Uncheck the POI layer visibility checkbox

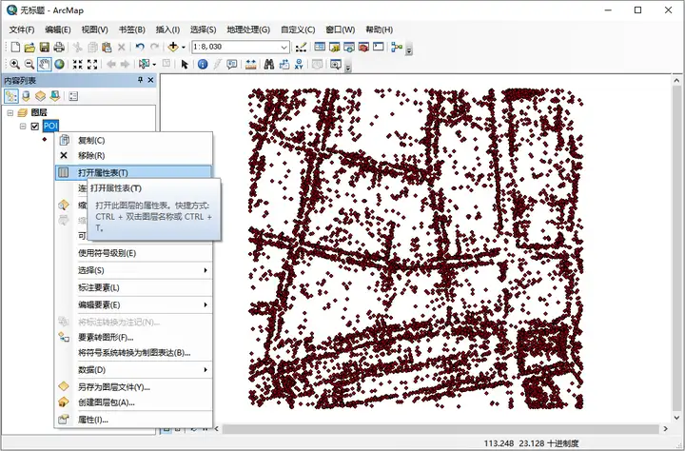pos(35,126)
